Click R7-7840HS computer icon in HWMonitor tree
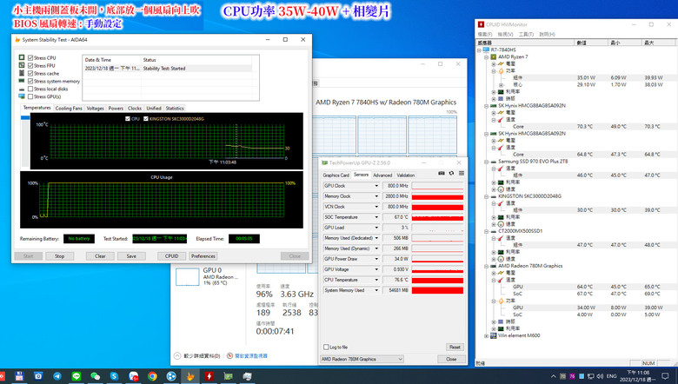This screenshot has height=384, width=678. click(486, 50)
